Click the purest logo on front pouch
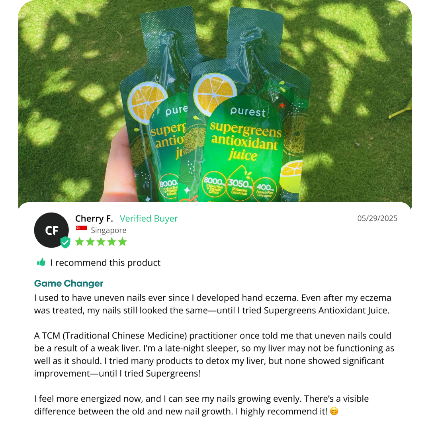Image resolution: width=430 pixels, height=430 pixels. (248, 111)
